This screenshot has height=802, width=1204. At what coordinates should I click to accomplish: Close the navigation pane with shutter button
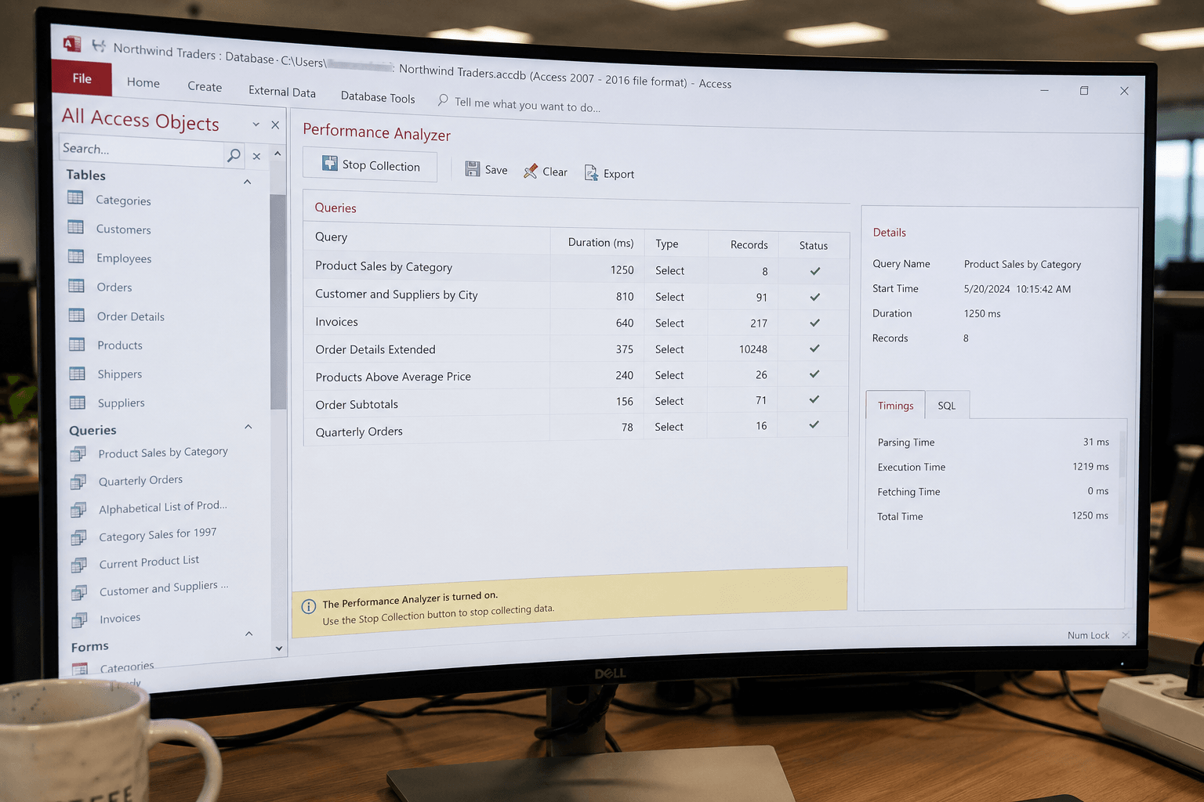pyautogui.click(x=275, y=125)
